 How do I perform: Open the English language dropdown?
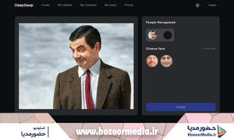pos(214,5)
